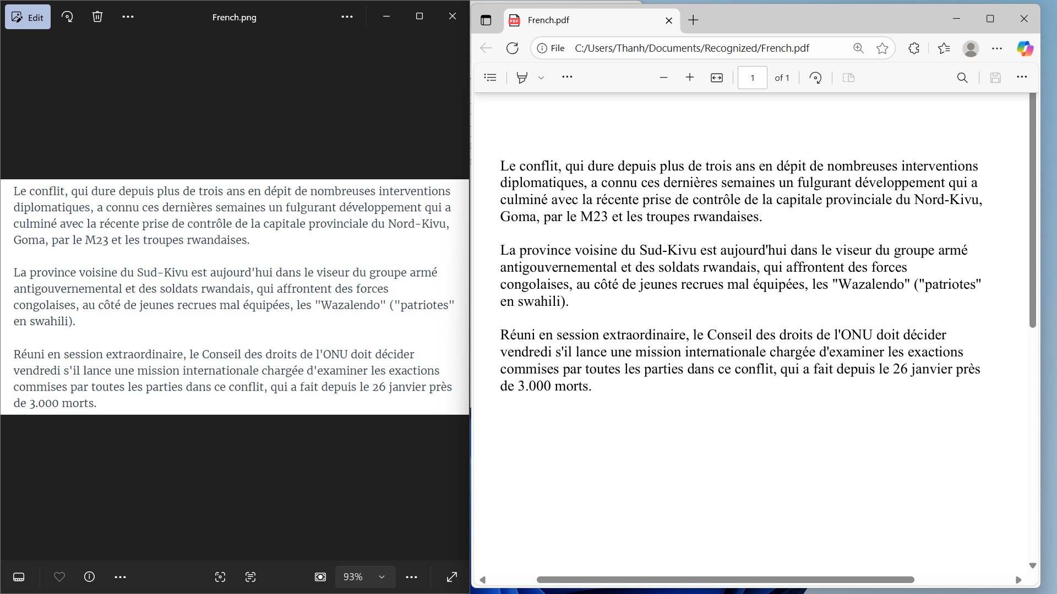
Task: Expand highlight color options dropdown
Action: [541, 78]
